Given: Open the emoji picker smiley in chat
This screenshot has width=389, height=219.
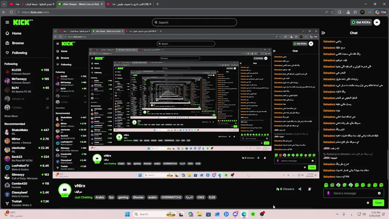Looking at the screenshot, I should (379, 193).
